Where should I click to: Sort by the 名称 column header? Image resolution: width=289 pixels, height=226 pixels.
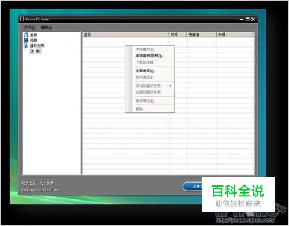click(125, 35)
